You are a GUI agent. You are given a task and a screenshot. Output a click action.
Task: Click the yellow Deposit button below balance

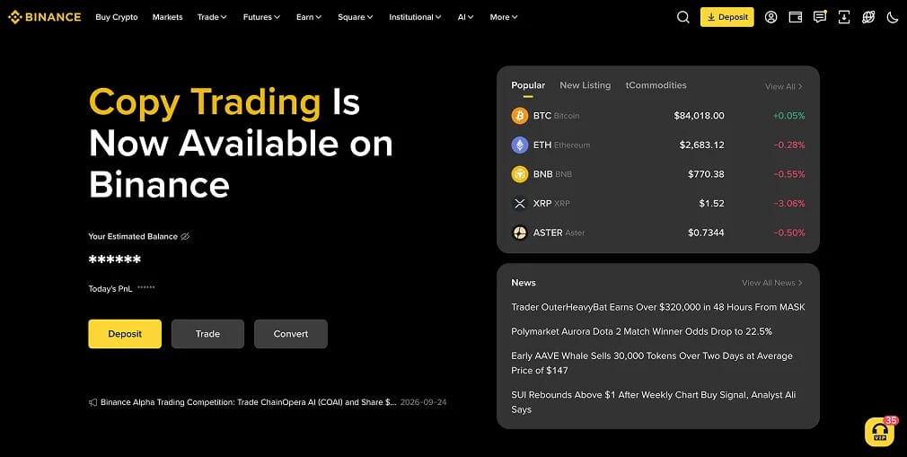(x=125, y=334)
